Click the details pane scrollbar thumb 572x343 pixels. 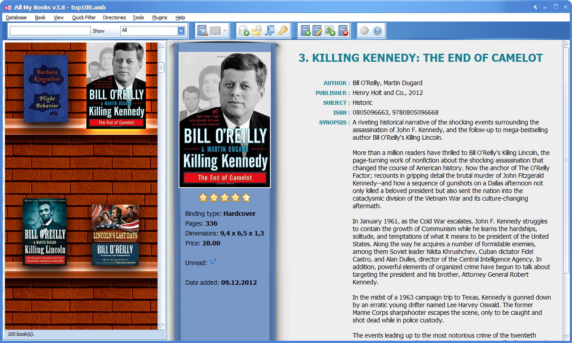[566, 160]
